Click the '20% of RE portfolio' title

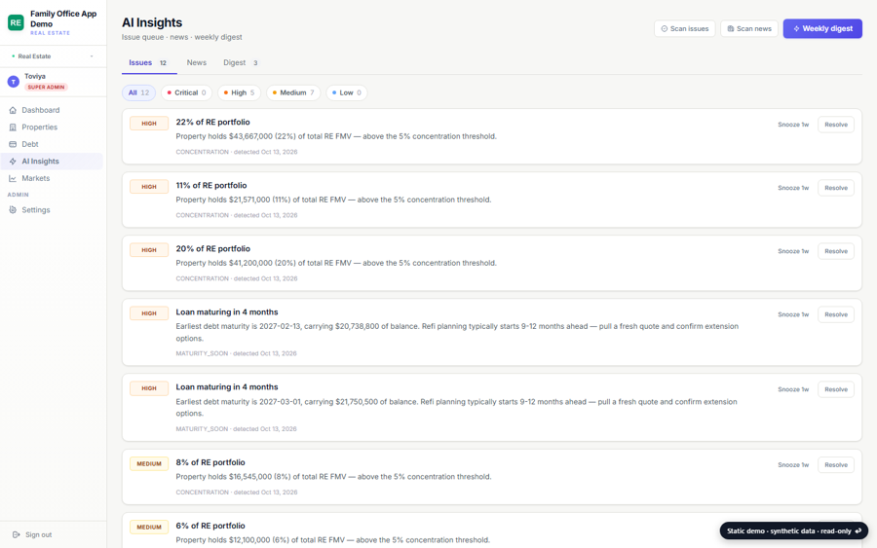212,248
